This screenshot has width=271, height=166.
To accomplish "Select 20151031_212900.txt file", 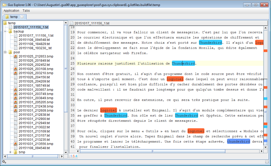I will click(34, 119).
